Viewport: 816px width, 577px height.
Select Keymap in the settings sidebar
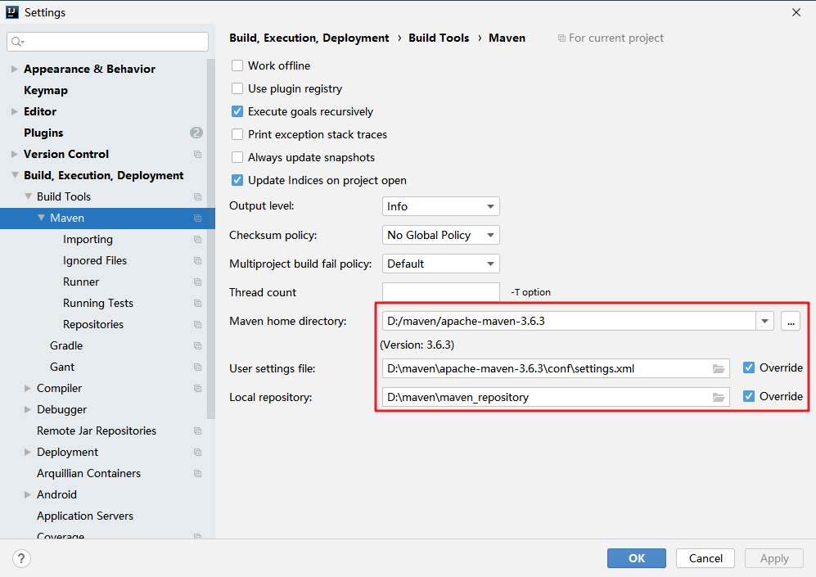click(46, 90)
